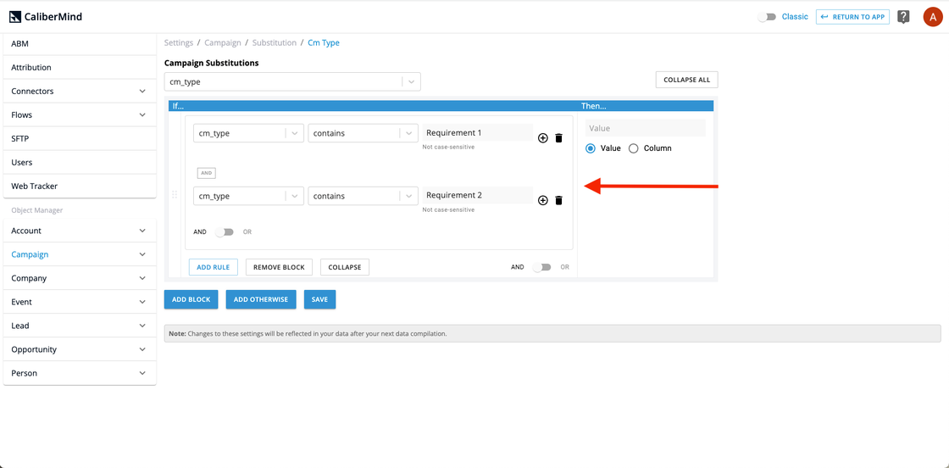This screenshot has height=468, width=949.
Task: Click the Add Otherwise button
Action: pos(261,299)
